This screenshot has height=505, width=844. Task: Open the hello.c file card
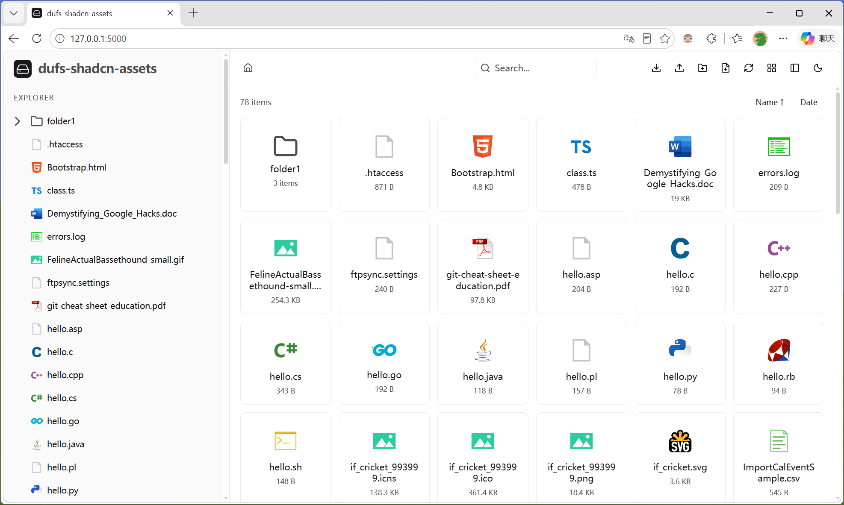tap(680, 267)
